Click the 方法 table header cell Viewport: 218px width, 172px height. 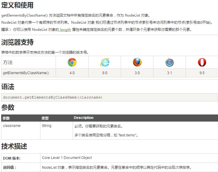pos(29,62)
